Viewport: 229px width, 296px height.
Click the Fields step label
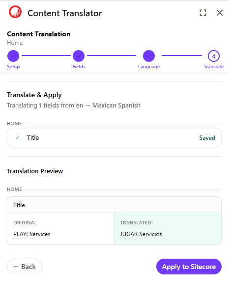(79, 67)
